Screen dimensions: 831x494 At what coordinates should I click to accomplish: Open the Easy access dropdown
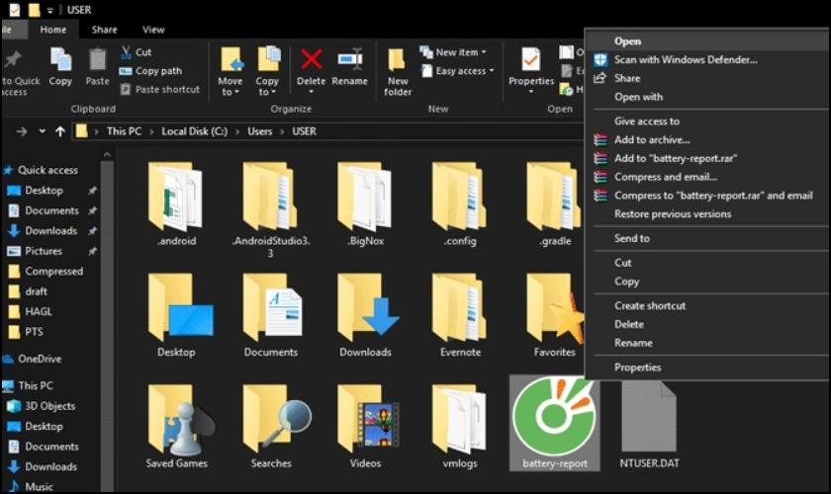pos(458,71)
